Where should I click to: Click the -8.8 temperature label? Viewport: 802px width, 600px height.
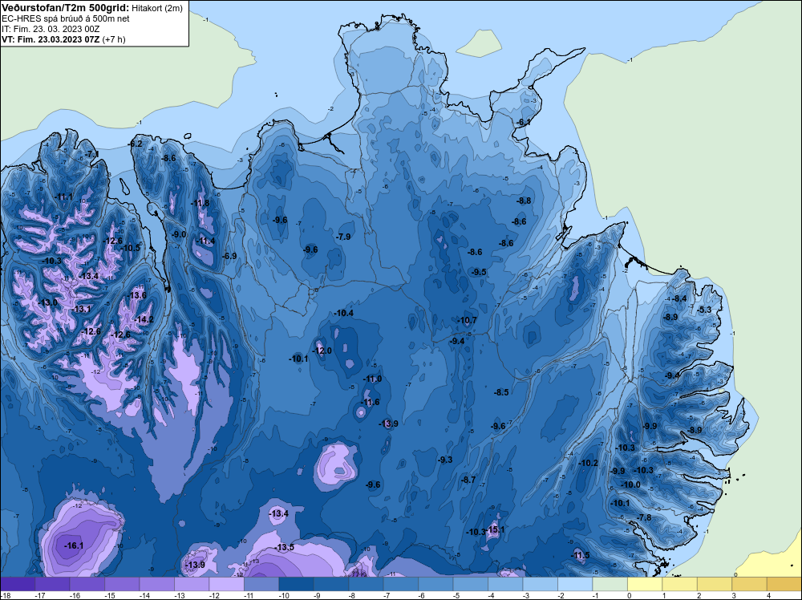pos(524,201)
